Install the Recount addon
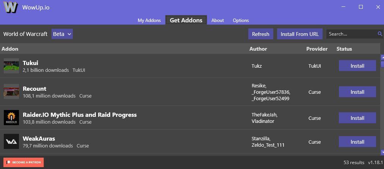384x169 pixels. pyautogui.click(x=357, y=92)
